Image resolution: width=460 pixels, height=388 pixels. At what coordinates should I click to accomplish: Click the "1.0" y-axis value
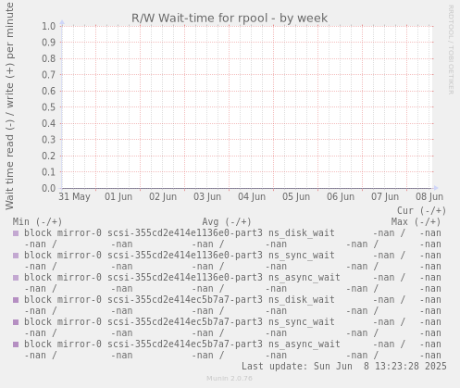[x=49, y=26]
